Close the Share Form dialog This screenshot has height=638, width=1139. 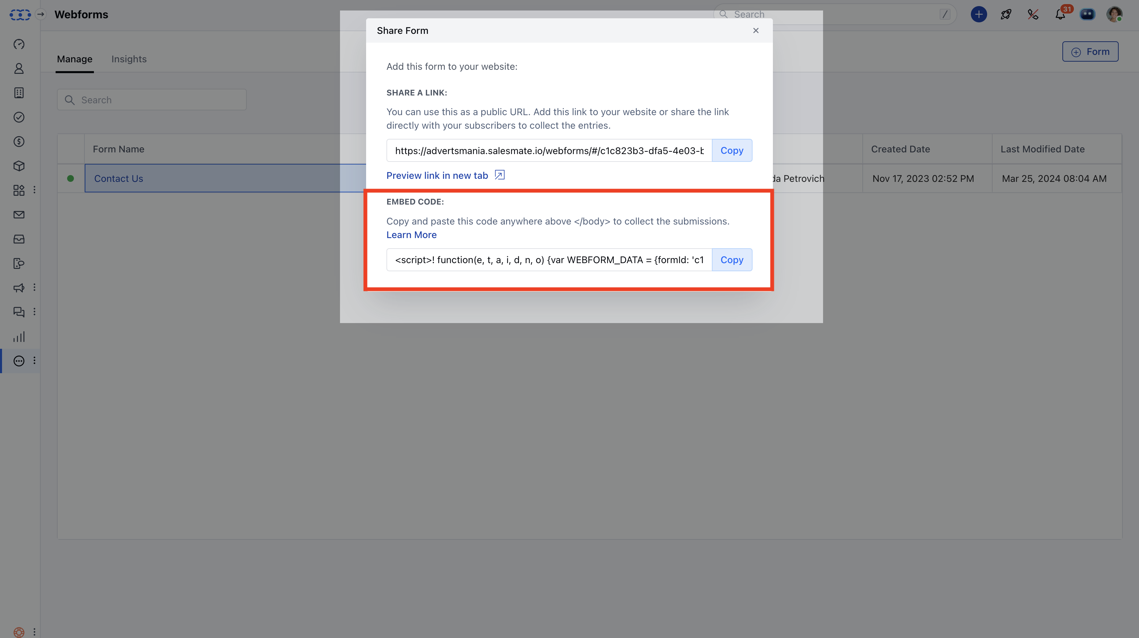756,30
